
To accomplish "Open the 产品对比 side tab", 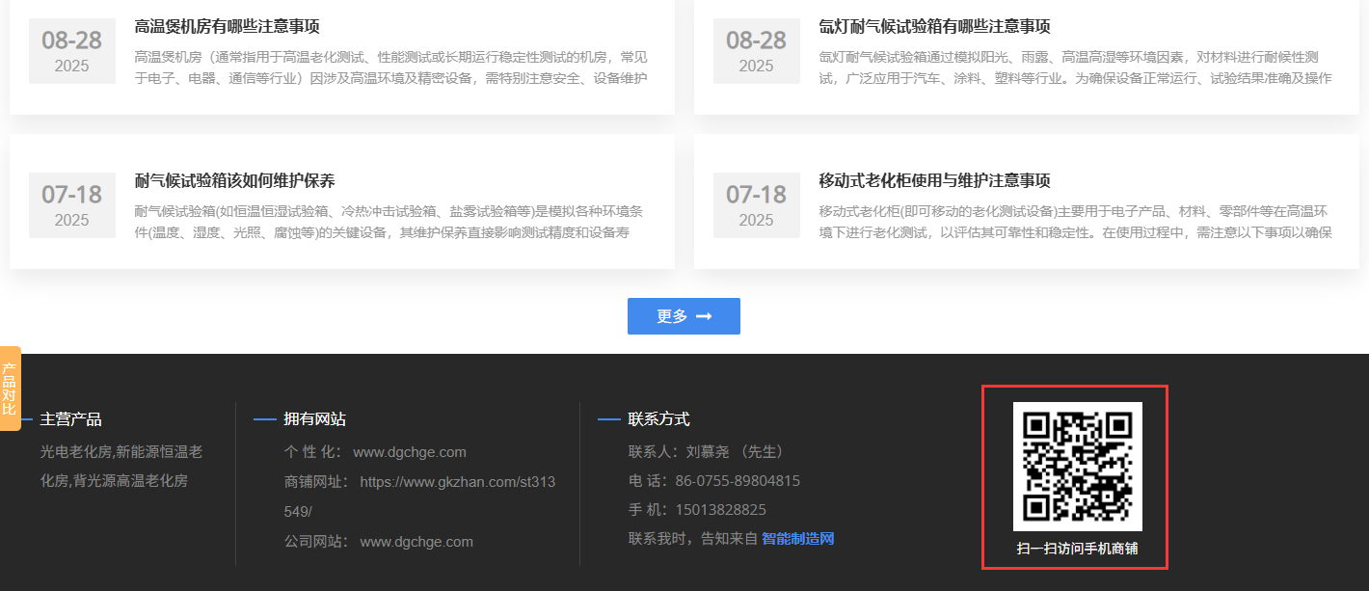I will (x=10, y=389).
